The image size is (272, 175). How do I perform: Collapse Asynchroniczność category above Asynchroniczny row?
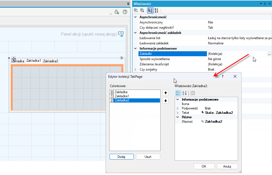tap(135, 17)
